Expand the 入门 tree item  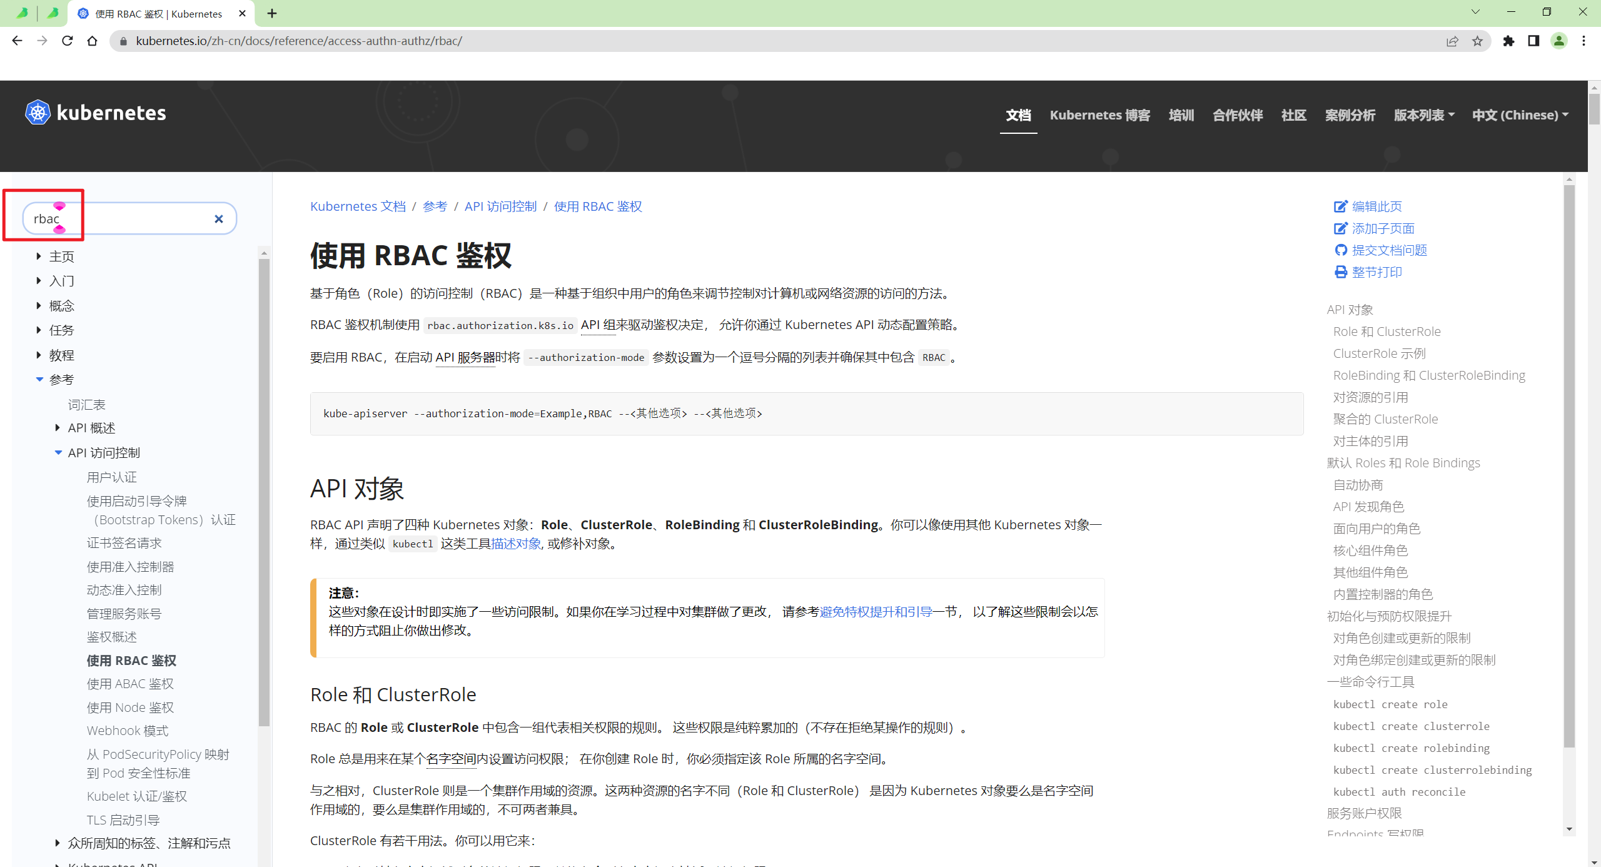(39, 281)
